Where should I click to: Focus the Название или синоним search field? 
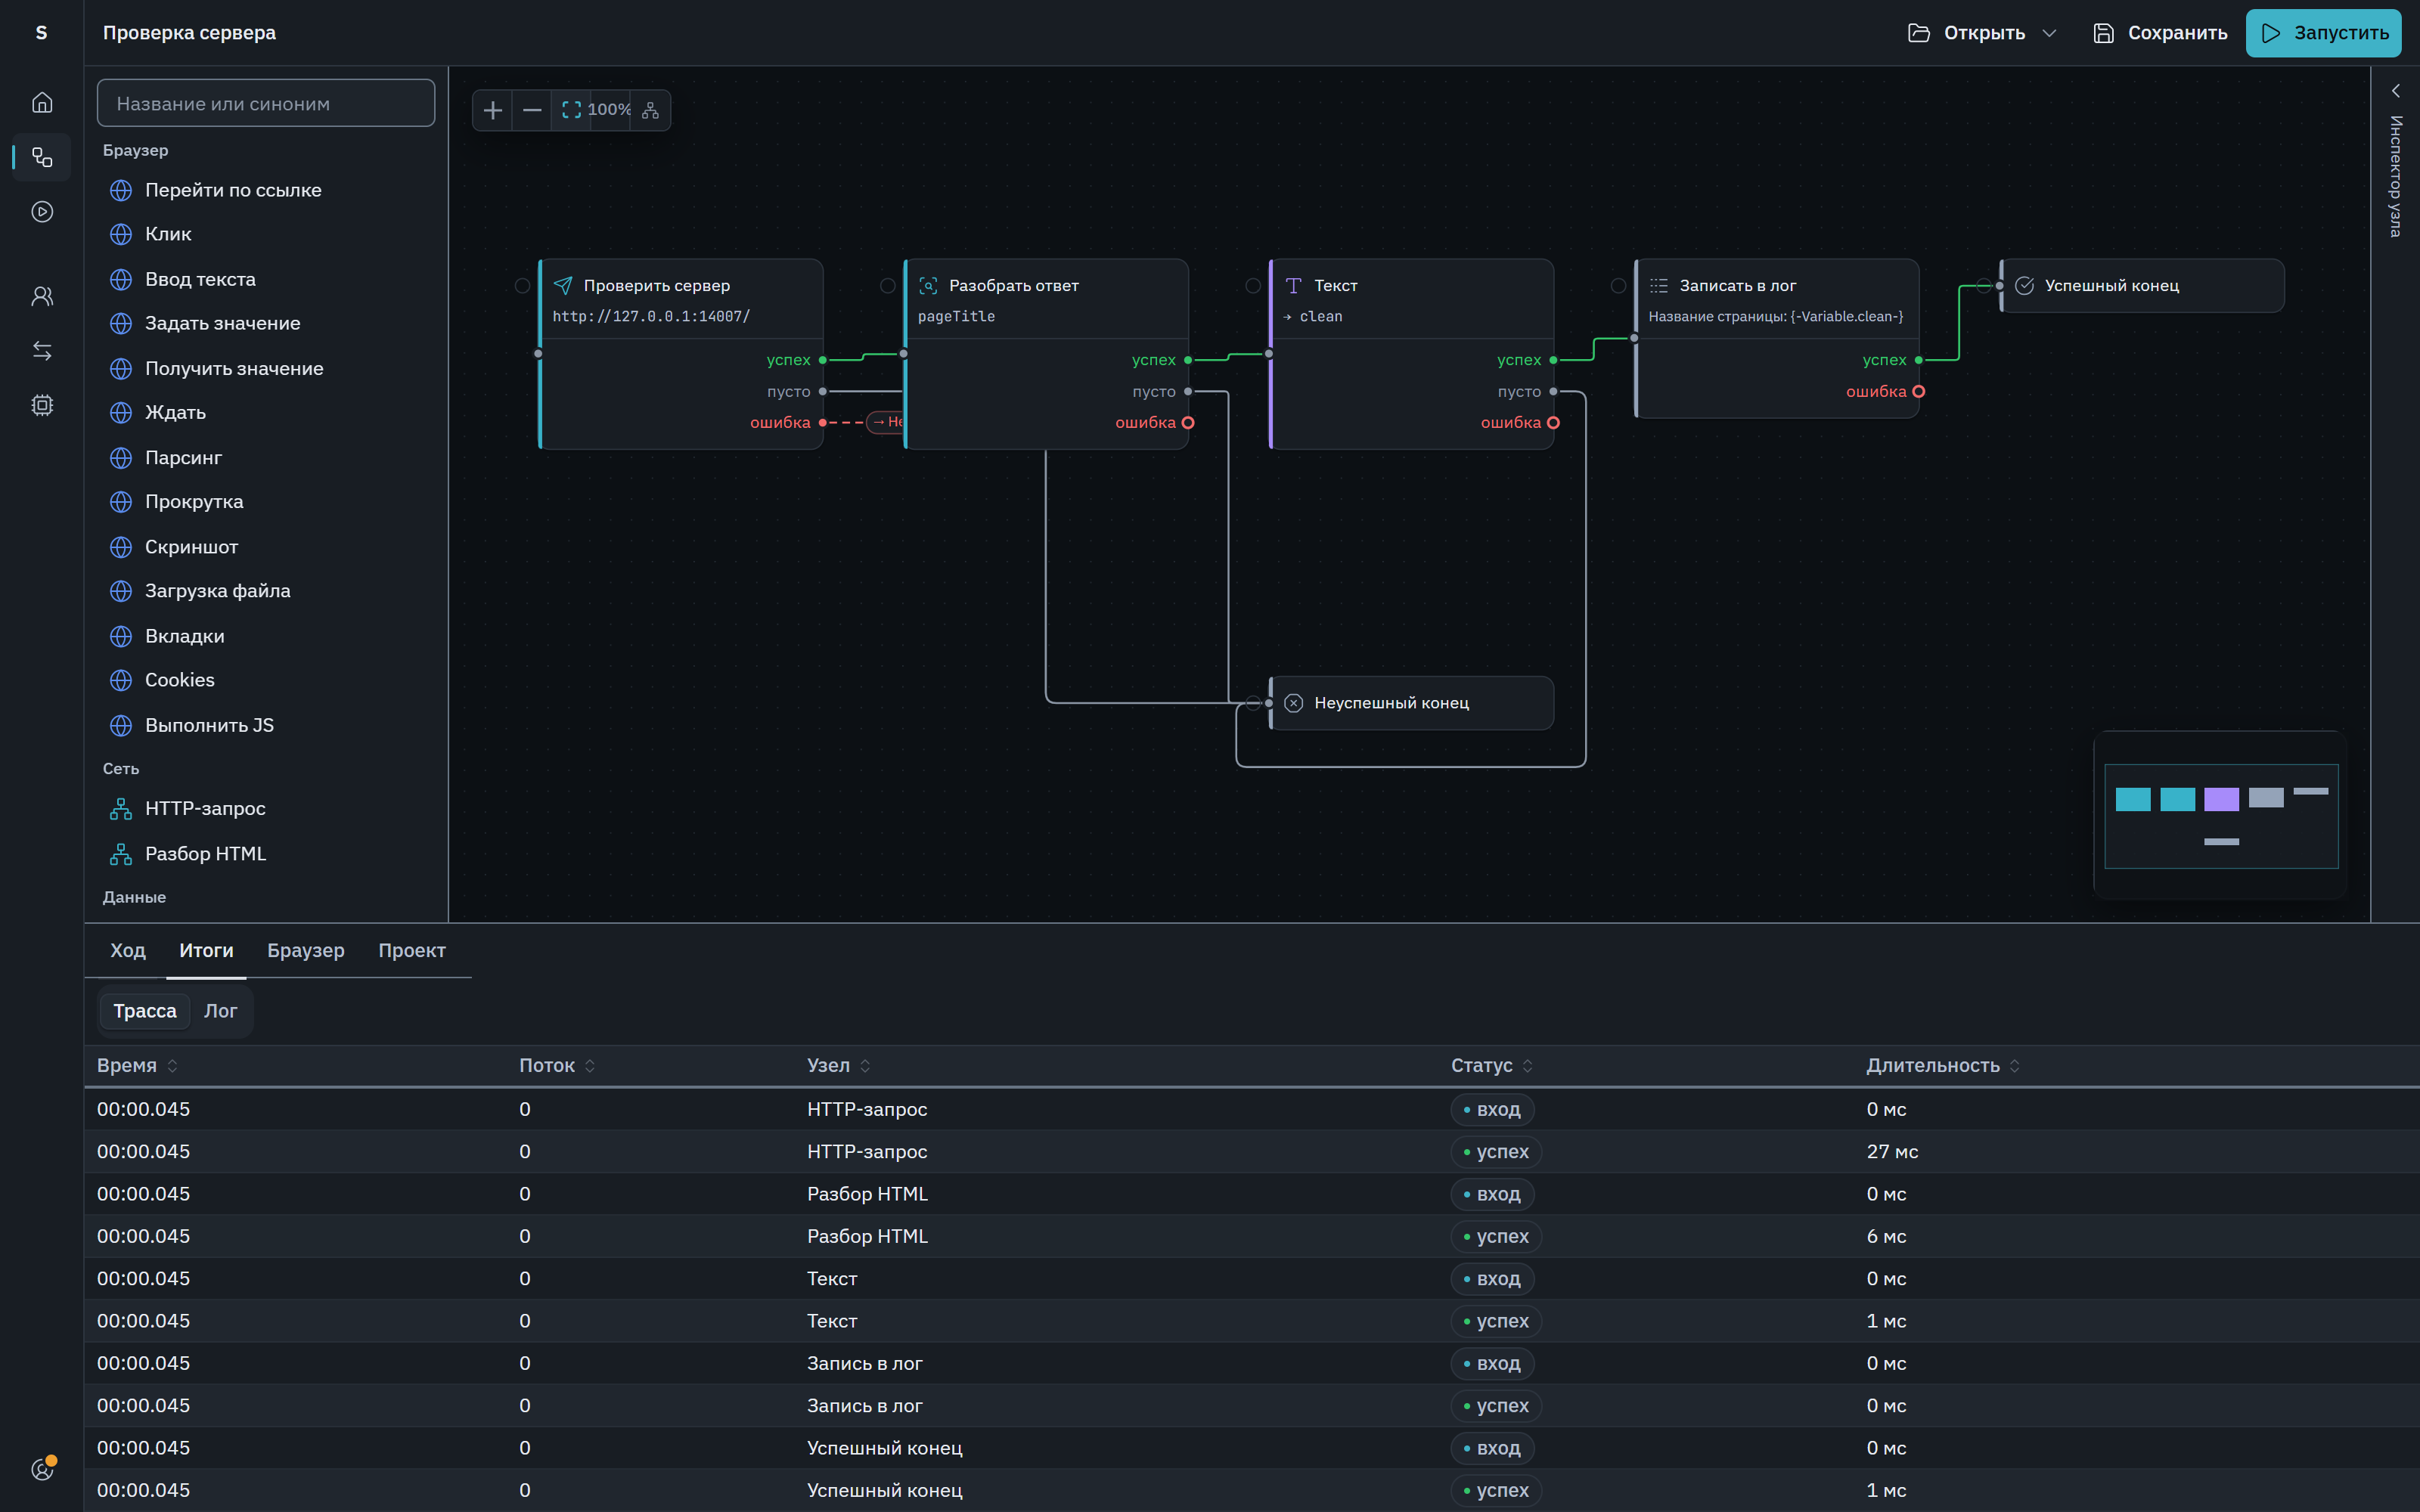click(x=265, y=103)
